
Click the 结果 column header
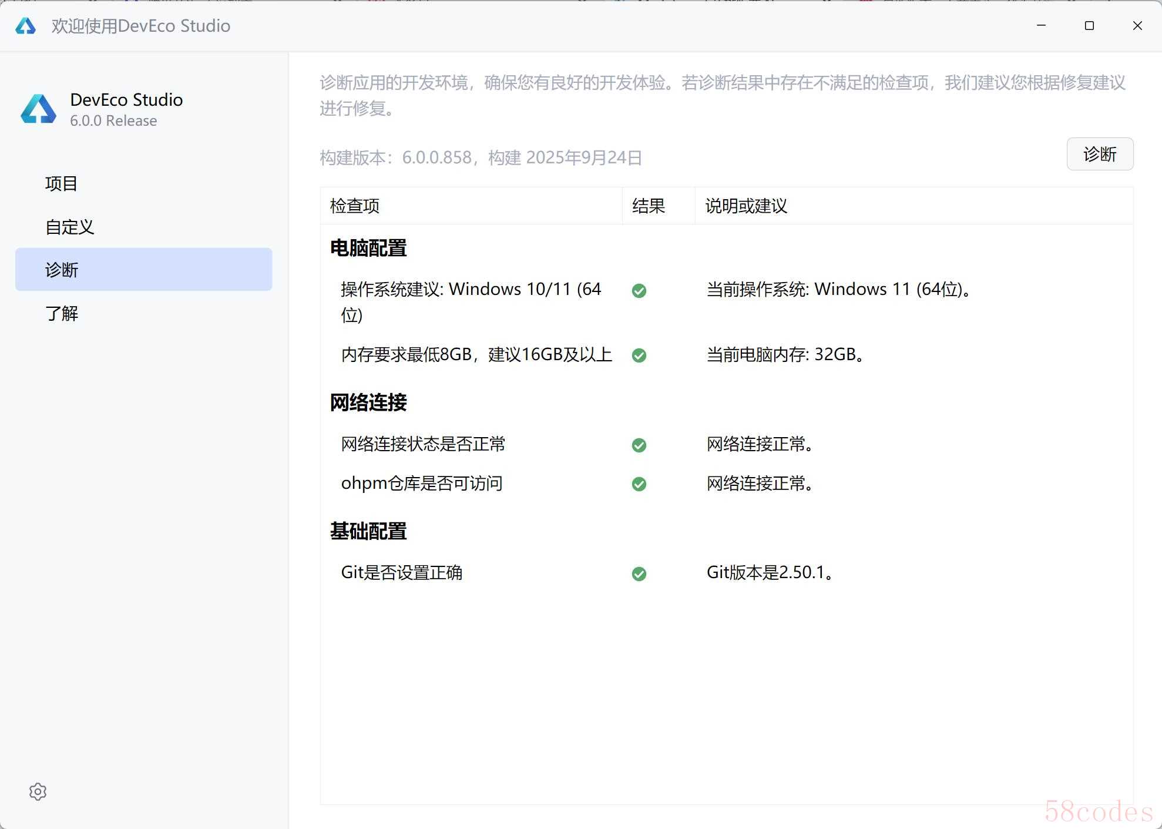pyautogui.click(x=649, y=206)
